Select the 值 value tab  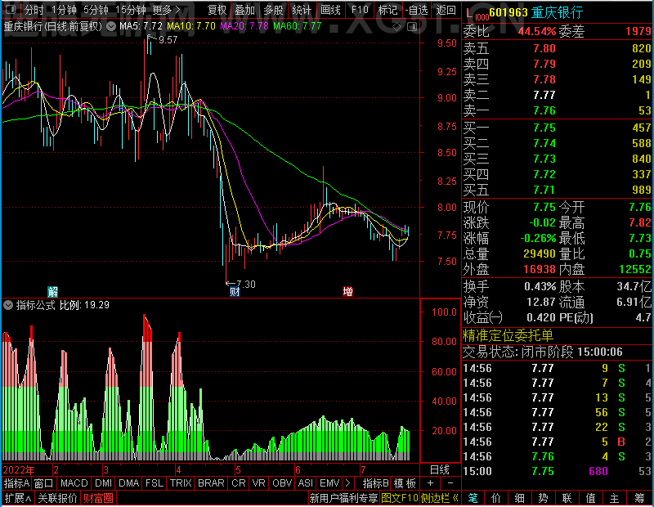(590, 498)
